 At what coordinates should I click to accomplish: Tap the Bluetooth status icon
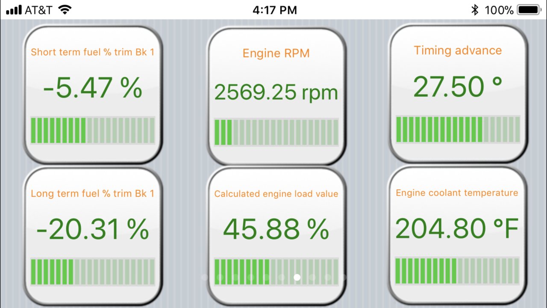(x=475, y=10)
